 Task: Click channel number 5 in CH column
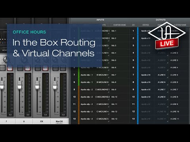coord(133,60)
